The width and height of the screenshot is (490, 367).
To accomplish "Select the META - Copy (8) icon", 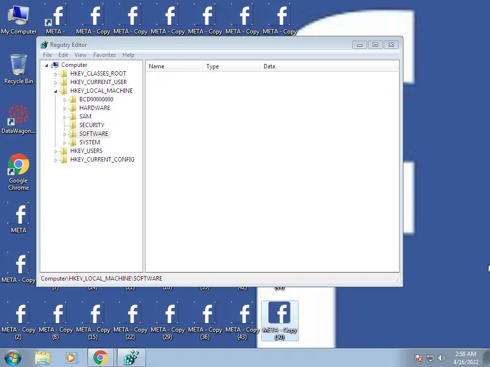I will point(56,321).
